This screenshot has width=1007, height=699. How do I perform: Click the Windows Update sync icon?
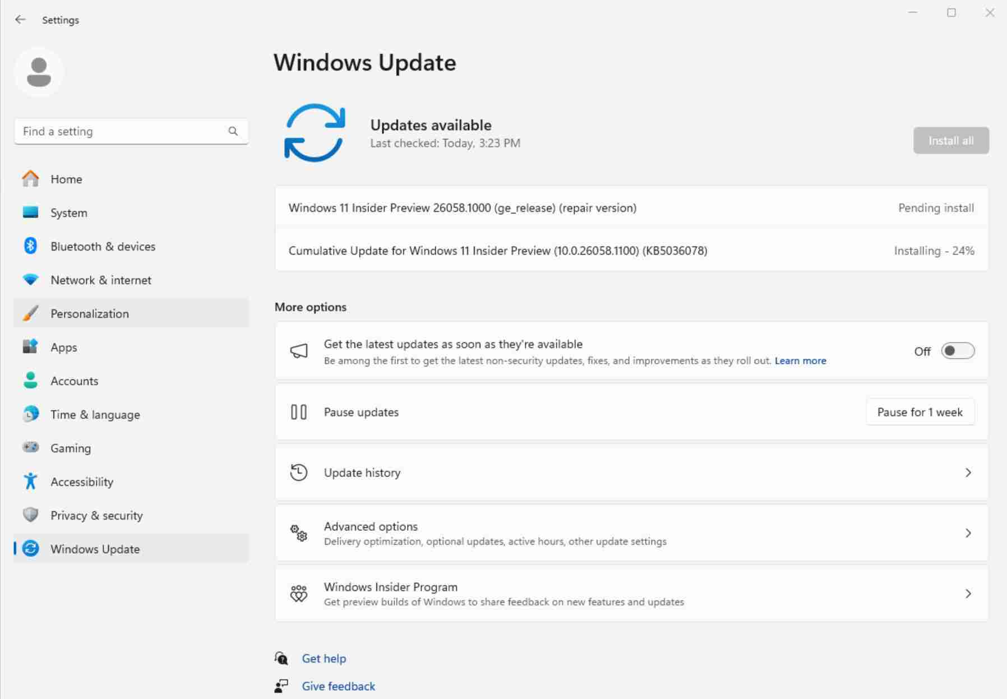(30, 549)
